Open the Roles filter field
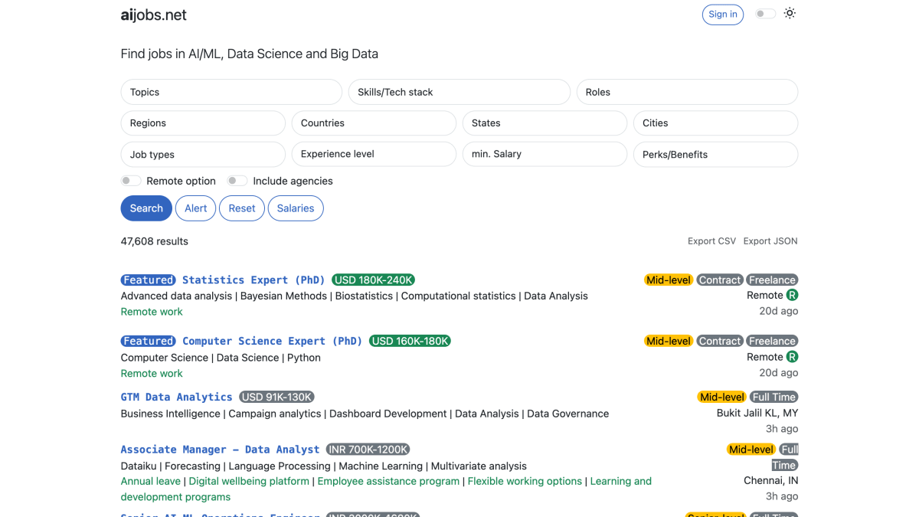 click(x=687, y=92)
